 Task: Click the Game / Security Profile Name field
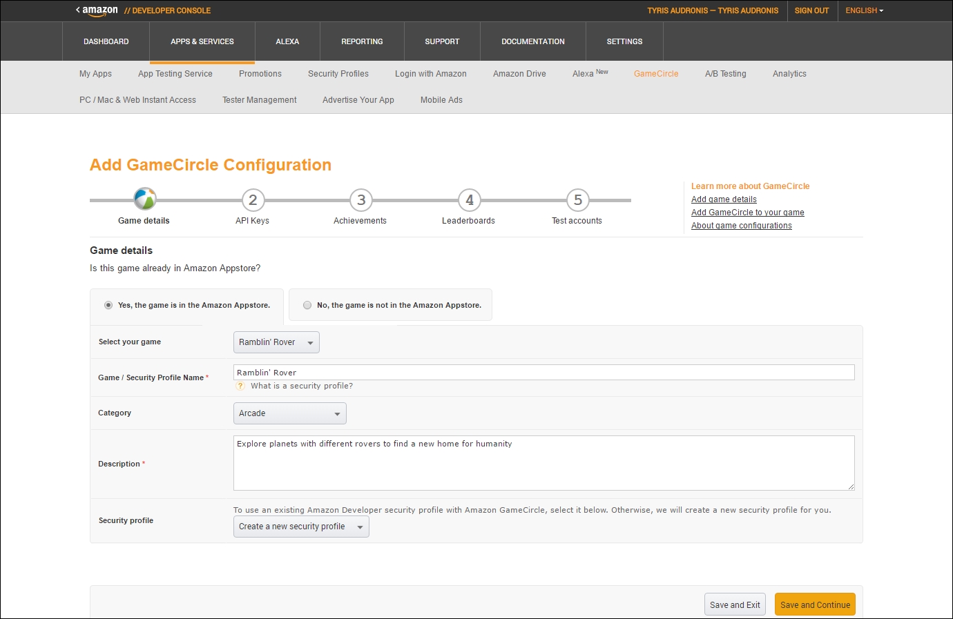[x=544, y=373]
